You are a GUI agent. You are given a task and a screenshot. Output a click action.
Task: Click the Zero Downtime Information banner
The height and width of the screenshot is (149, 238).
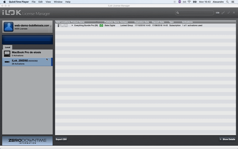27,141
